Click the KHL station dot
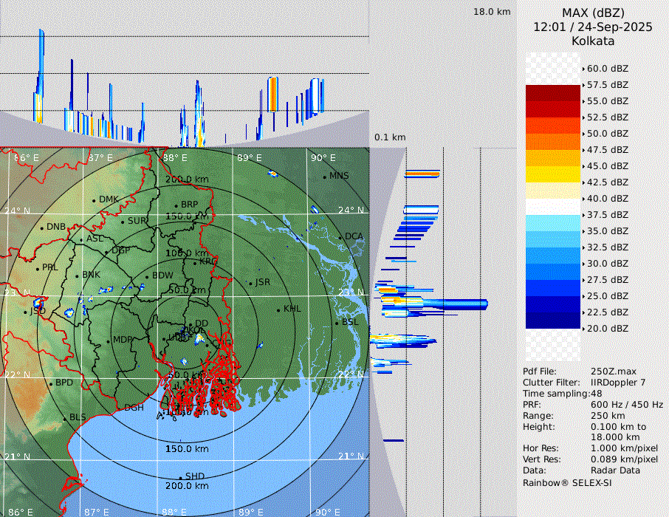The image size is (669, 517). pyautogui.click(x=278, y=309)
